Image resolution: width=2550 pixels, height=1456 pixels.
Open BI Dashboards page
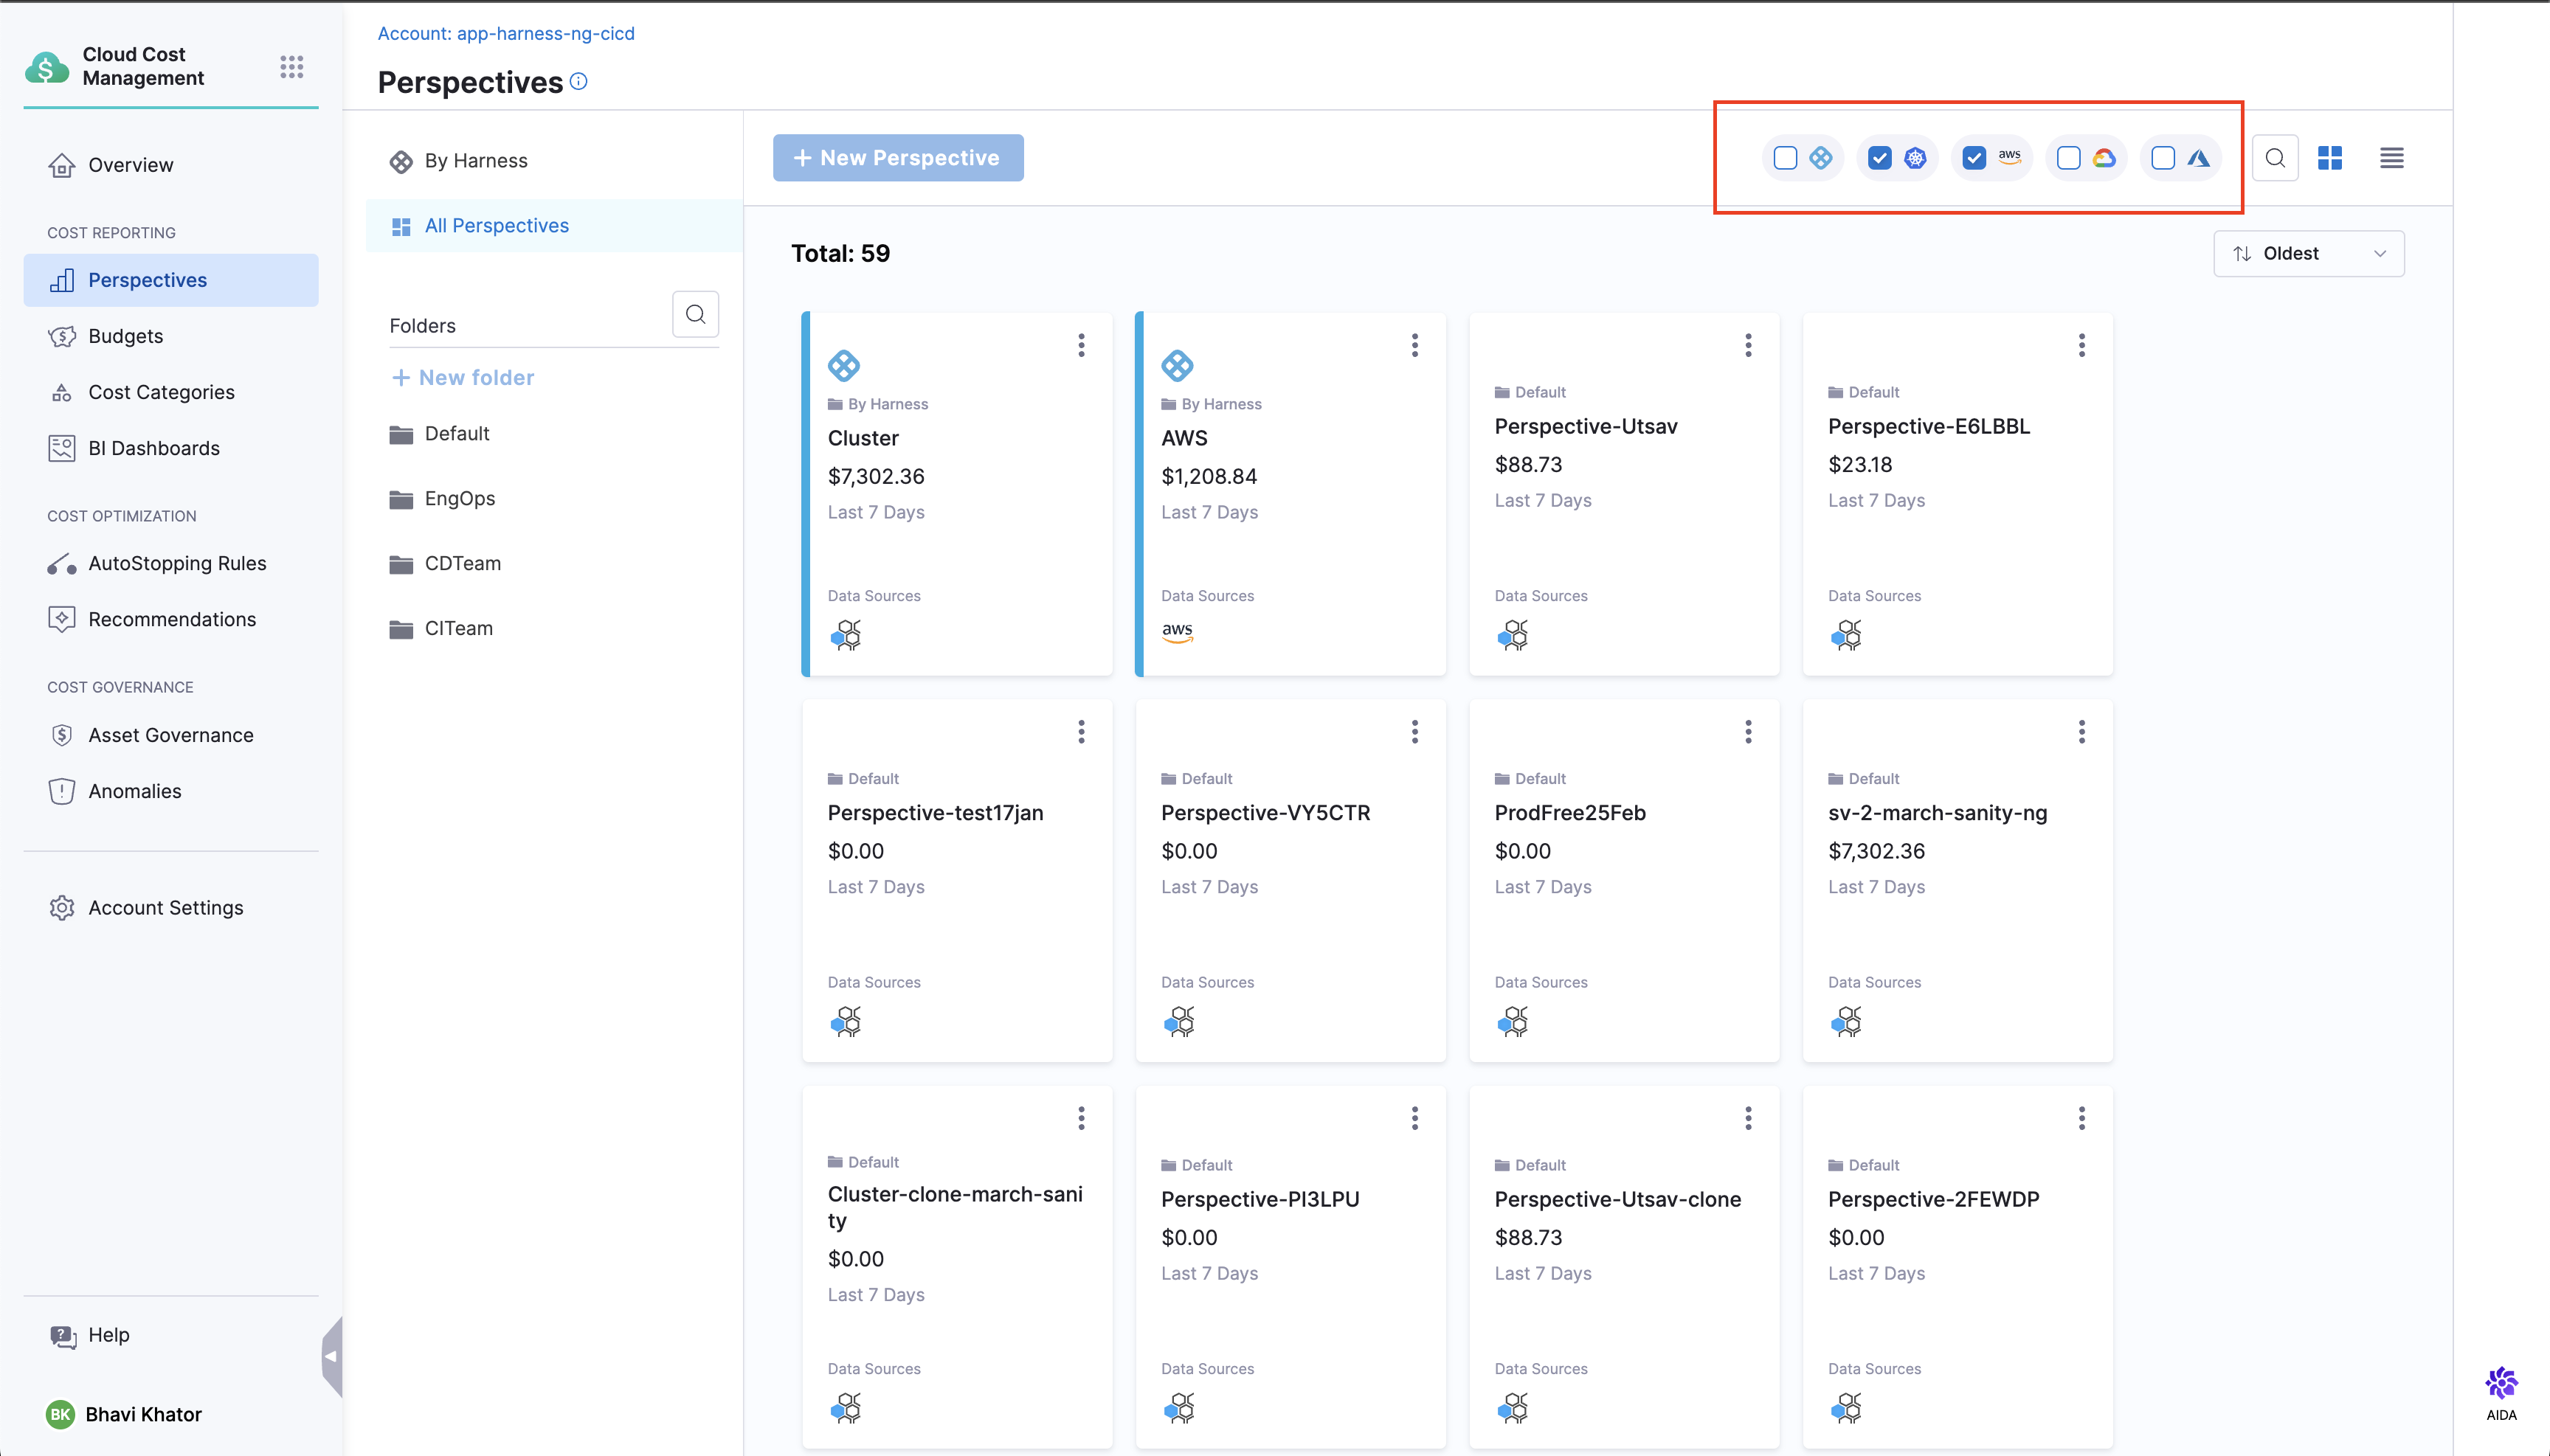pos(171,448)
